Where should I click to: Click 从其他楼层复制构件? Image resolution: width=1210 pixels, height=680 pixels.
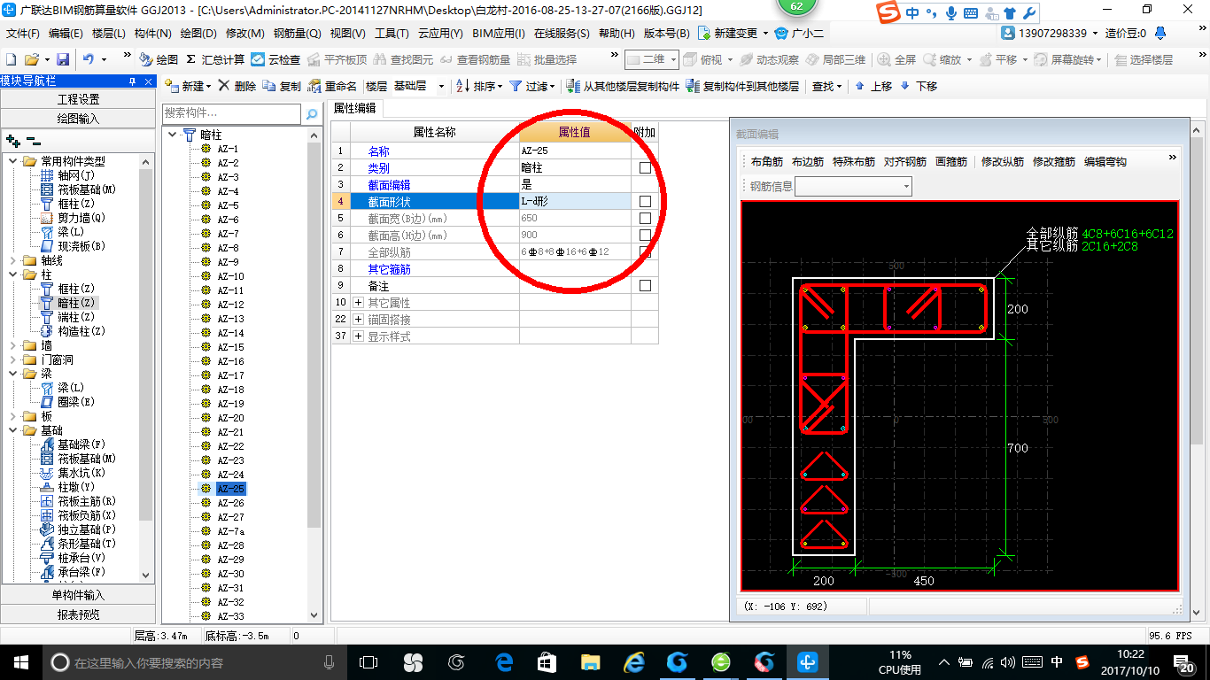pyautogui.click(x=624, y=86)
